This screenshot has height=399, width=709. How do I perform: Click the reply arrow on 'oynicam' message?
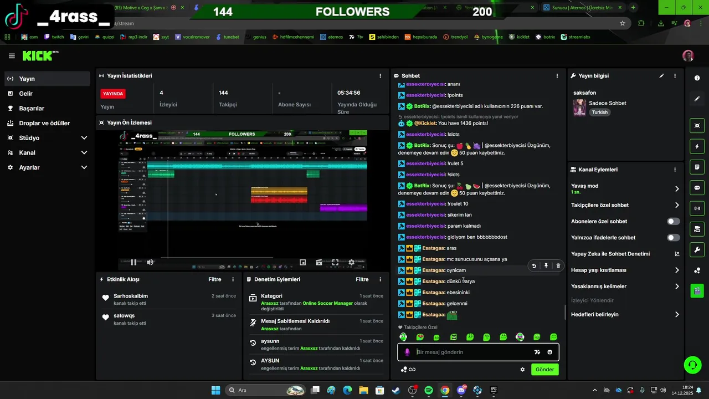point(534,265)
